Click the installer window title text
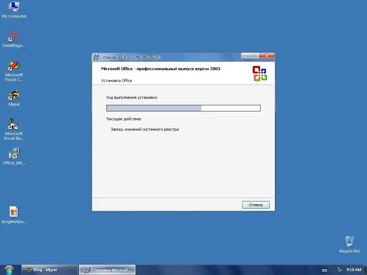This screenshot has height=275, width=367. point(130,57)
